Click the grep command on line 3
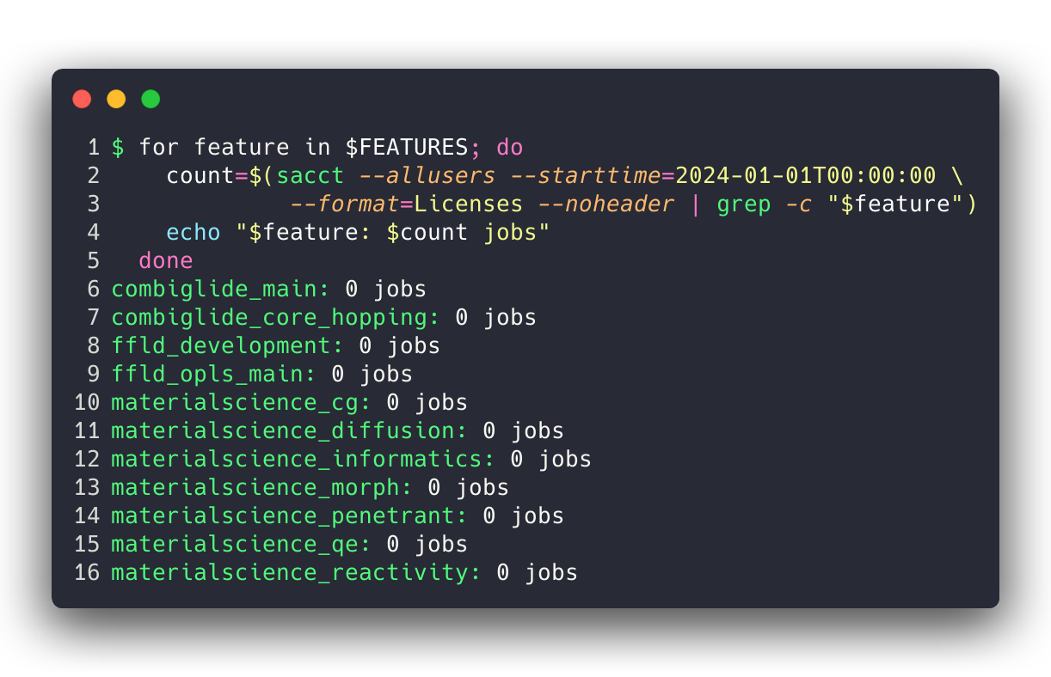 pyautogui.click(x=744, y=204)
